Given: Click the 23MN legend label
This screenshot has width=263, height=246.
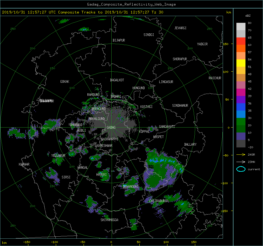Looking at the screenshot, I should pyautogui.click(x=251, y=162).
